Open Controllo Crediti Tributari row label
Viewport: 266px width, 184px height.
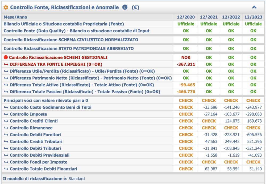36,142
